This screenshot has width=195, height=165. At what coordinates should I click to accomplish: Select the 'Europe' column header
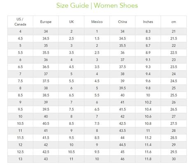[x=46, y=22]
